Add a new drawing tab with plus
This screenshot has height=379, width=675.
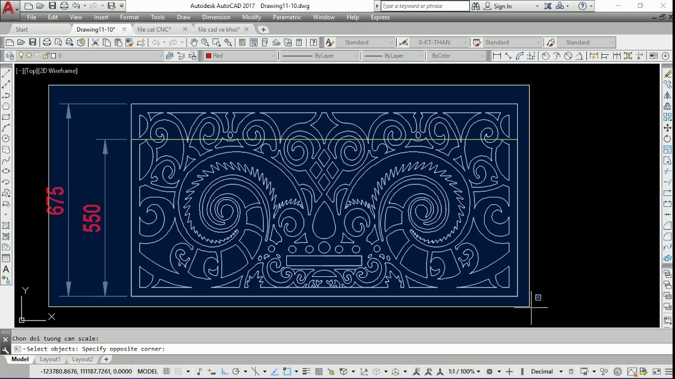pos(263,29)
